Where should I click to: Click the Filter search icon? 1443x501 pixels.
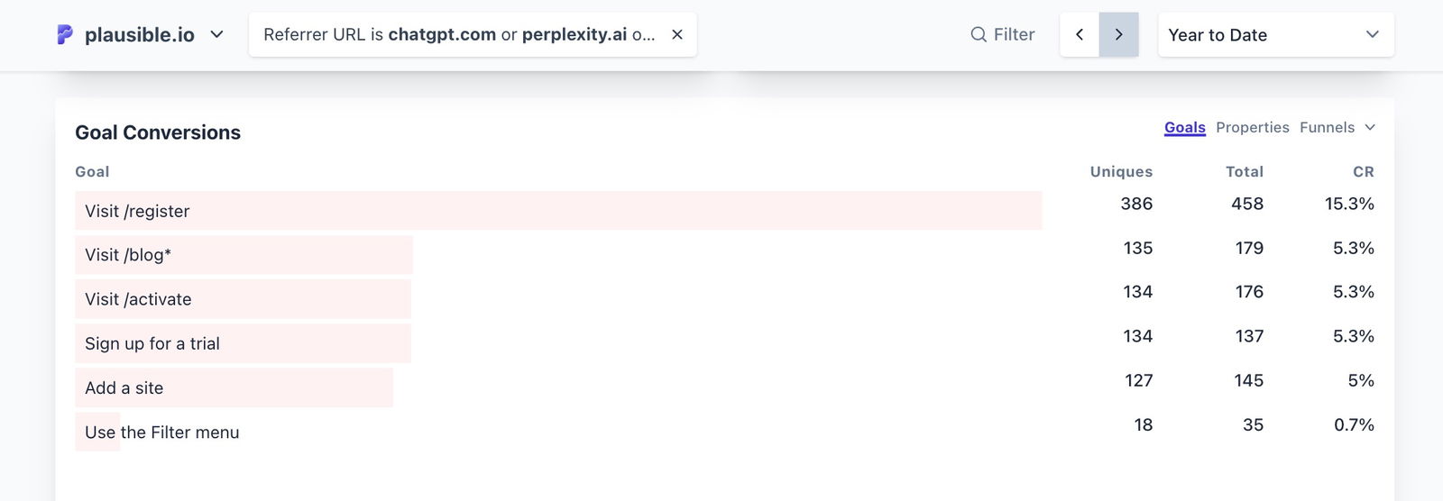click(978, 34)
